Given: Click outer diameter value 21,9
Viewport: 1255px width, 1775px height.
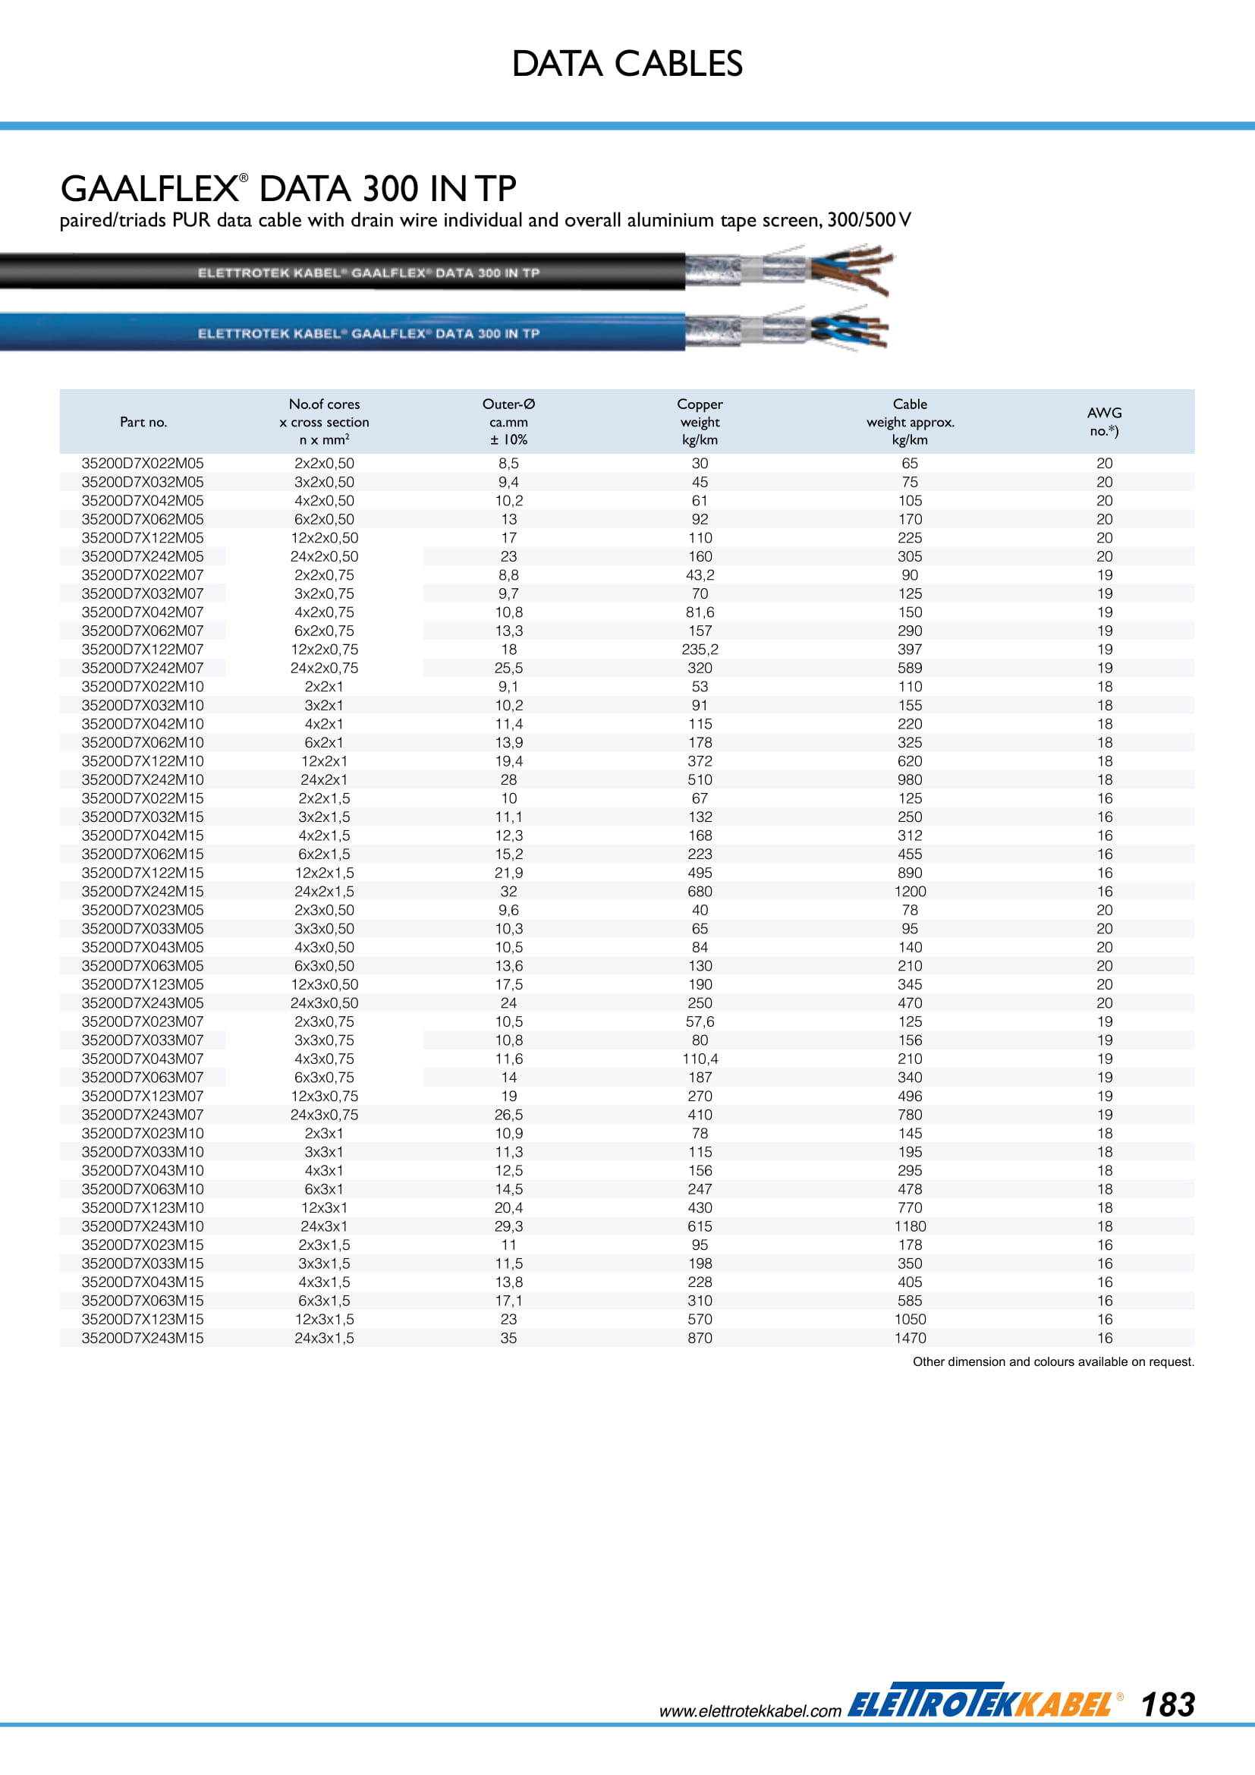Looking at the screenshot, I should point(508,873).
